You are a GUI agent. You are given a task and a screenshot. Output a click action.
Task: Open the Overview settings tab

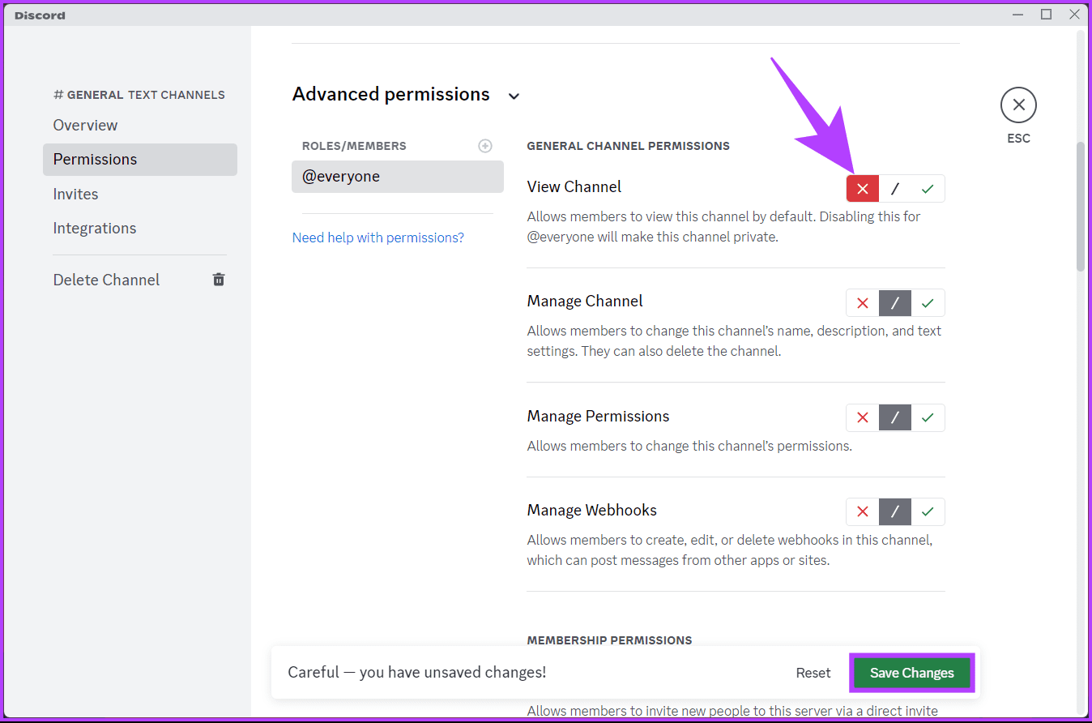click(x=85, y=125)
